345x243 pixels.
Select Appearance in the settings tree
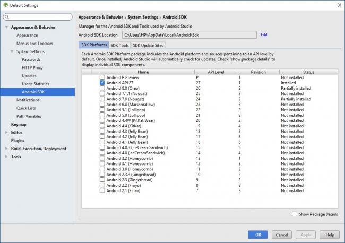click(27, 36)
